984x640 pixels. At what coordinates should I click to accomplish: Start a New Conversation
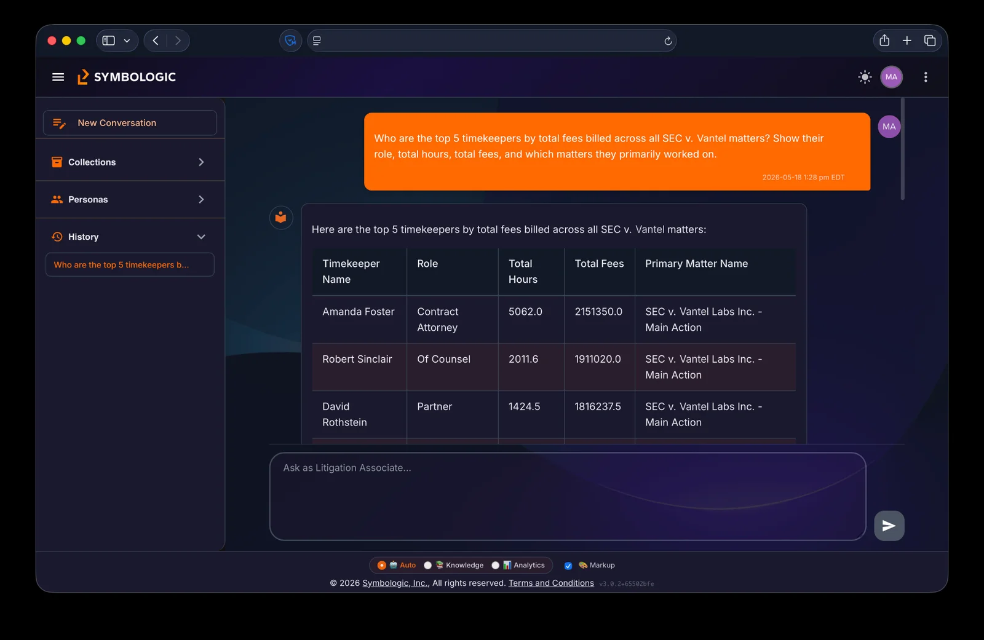130,123
